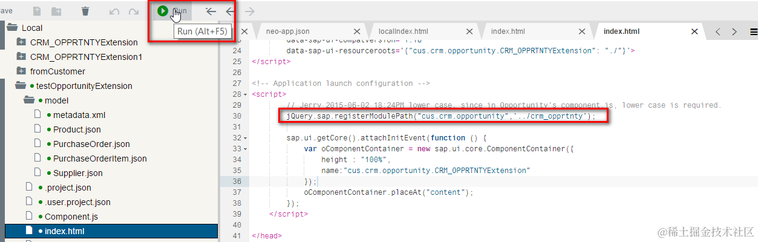This screenshot has height=242, width=758.
Task: Click the new file icon in the toolbar
Action: click(38, 11)
